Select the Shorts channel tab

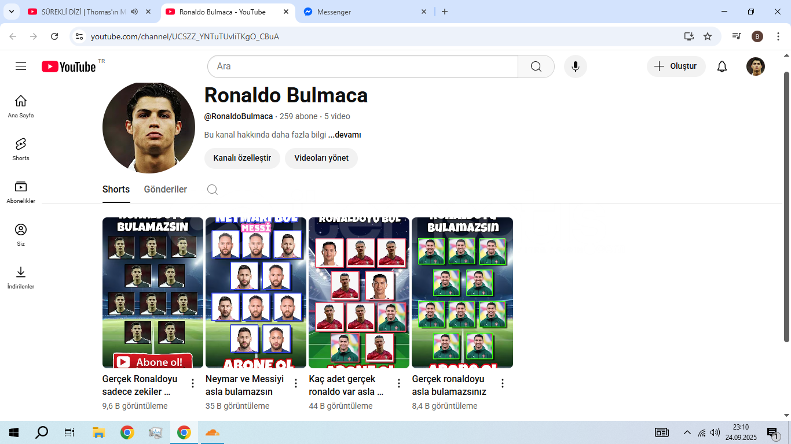(x=116, y=190)
